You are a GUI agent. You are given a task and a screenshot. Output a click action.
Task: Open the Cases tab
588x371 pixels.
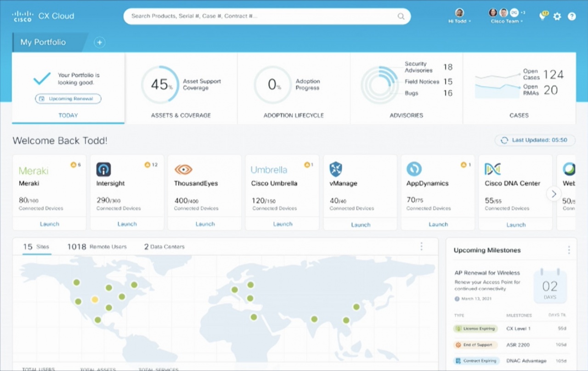coord(519,88)
